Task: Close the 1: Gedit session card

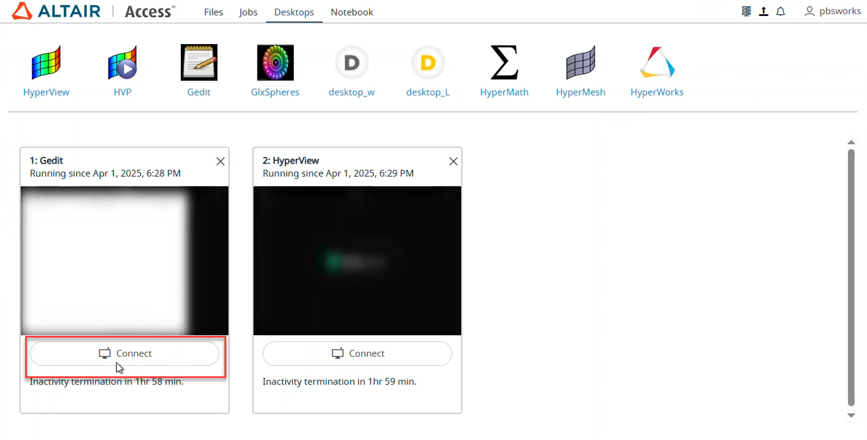Action: click(x=221, y=161)
